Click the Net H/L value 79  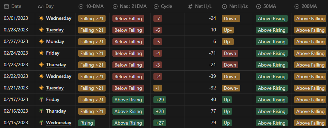point(213,123)
